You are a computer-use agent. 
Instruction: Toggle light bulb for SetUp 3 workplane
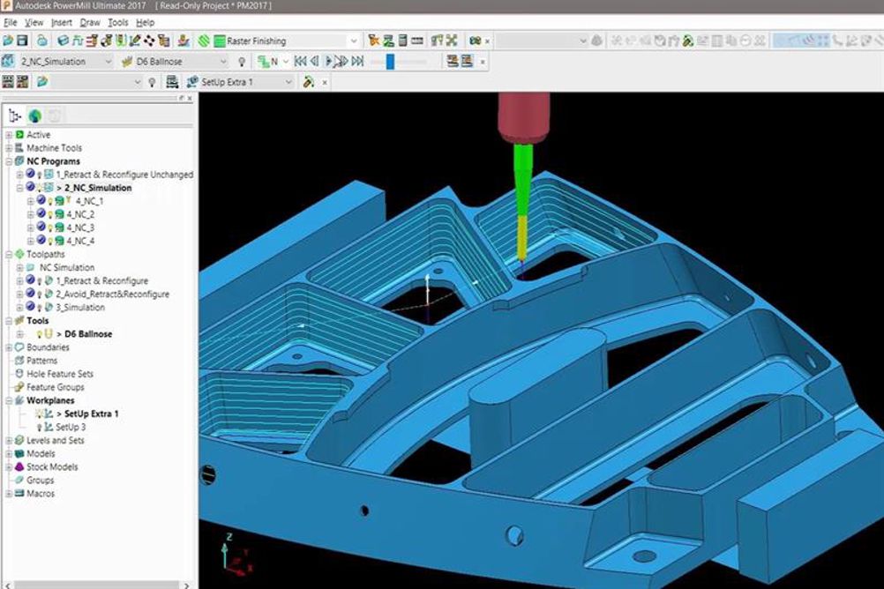pos(40,428)
